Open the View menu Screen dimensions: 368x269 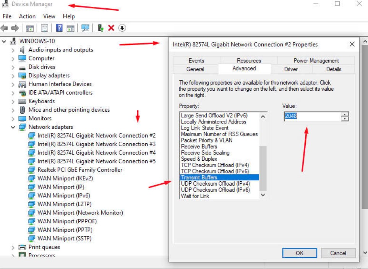(49, 16)
